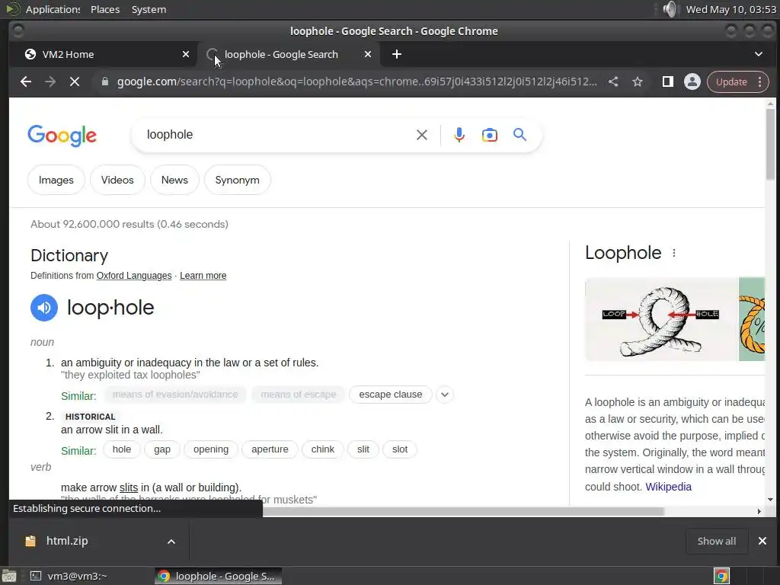Click the forward navigation arrow
780x585 pixels.
(x=50, y=82)
